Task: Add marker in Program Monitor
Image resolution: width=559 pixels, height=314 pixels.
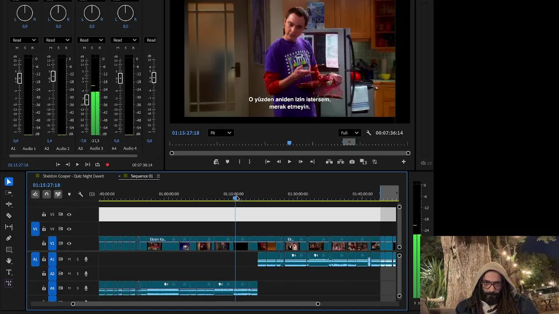Action: click(x=227, y=162)
